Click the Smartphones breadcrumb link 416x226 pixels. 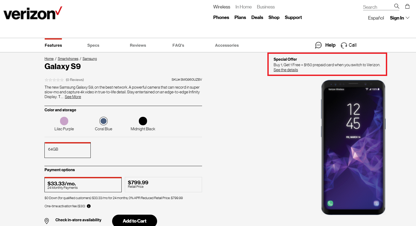68,59
